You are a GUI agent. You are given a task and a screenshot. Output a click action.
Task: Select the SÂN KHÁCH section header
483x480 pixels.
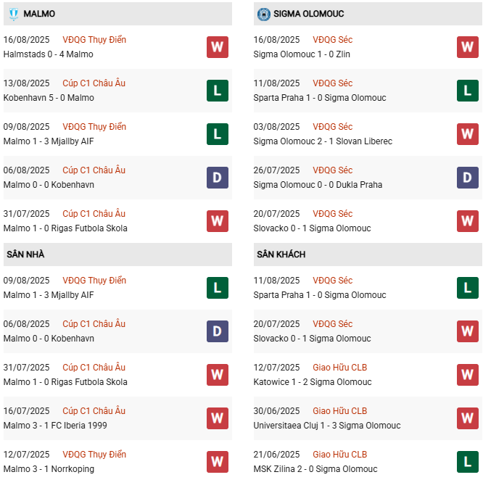(x=281, y=255)
